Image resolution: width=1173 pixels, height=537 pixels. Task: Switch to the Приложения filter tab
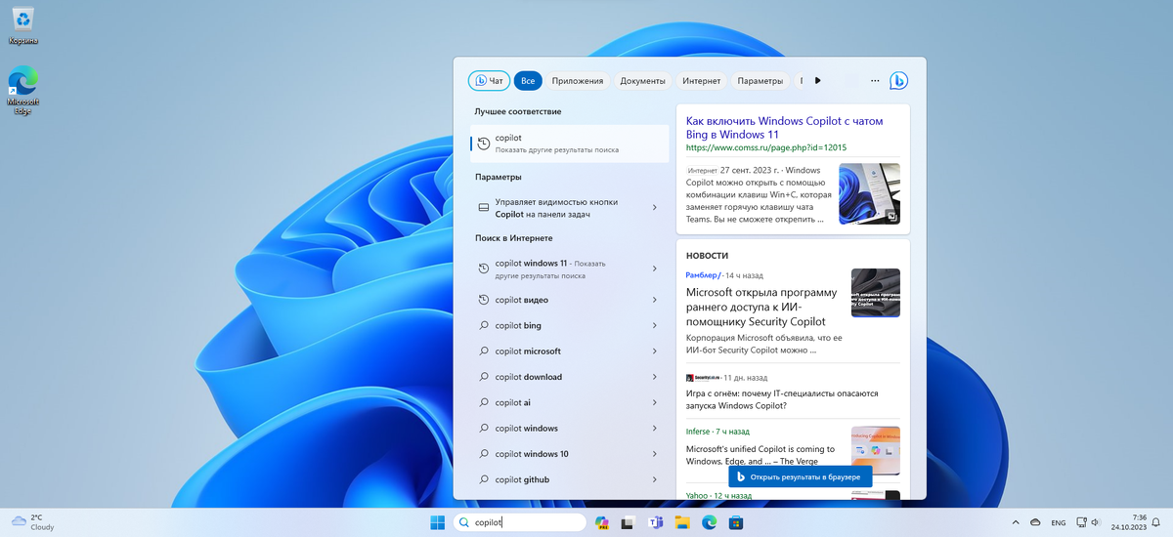577,81
